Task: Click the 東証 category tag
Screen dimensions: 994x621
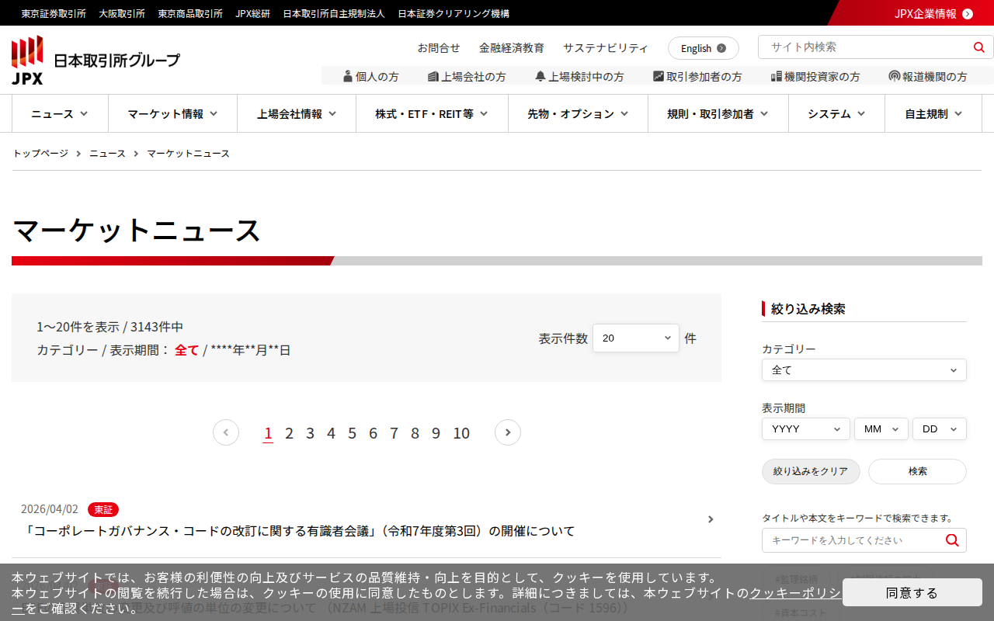Action: point(103,509)
